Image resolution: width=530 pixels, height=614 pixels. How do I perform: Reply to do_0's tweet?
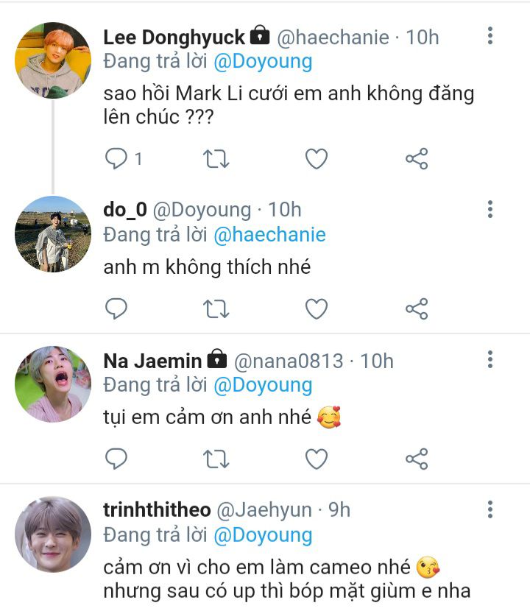116,309
